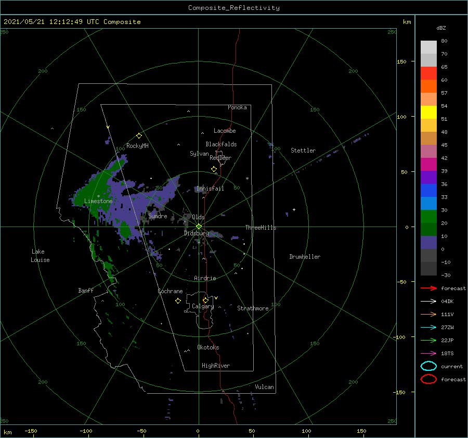The image size is (468, 438).
Task: Click the 27ZW legend label
Action: coord(447,328)
